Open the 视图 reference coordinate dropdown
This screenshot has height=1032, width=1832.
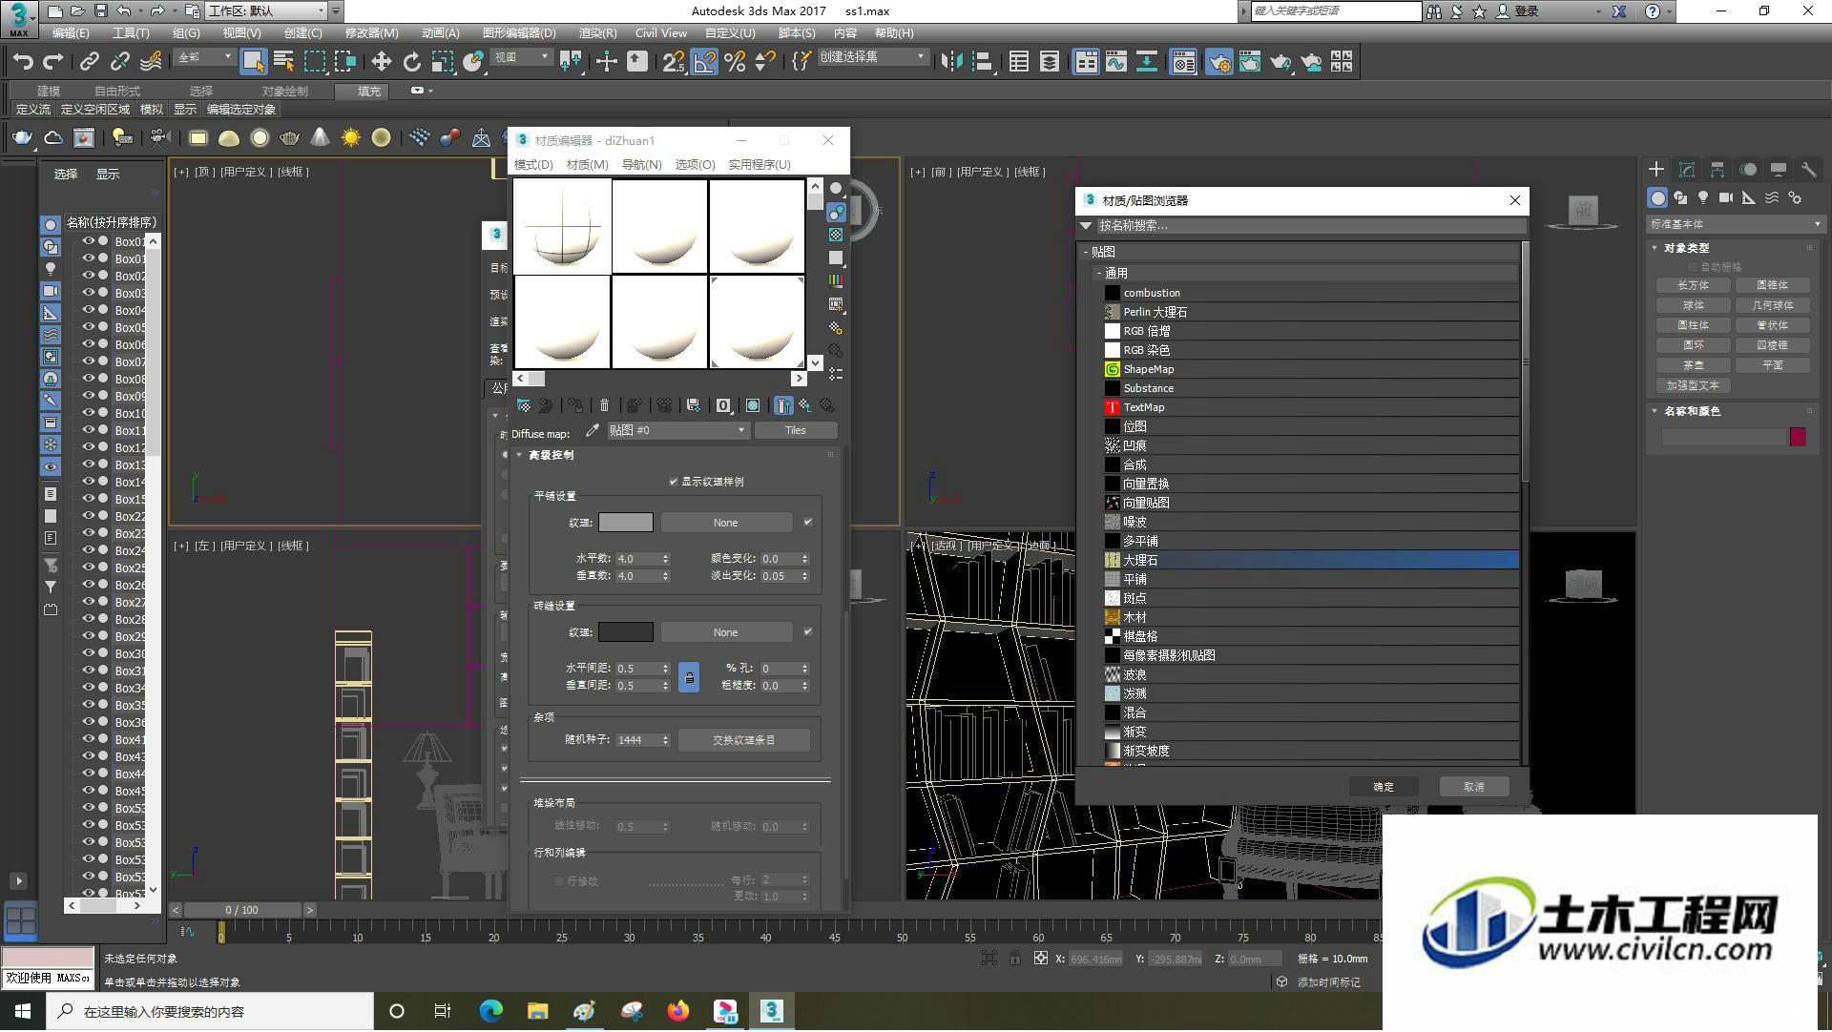[521, 57]
